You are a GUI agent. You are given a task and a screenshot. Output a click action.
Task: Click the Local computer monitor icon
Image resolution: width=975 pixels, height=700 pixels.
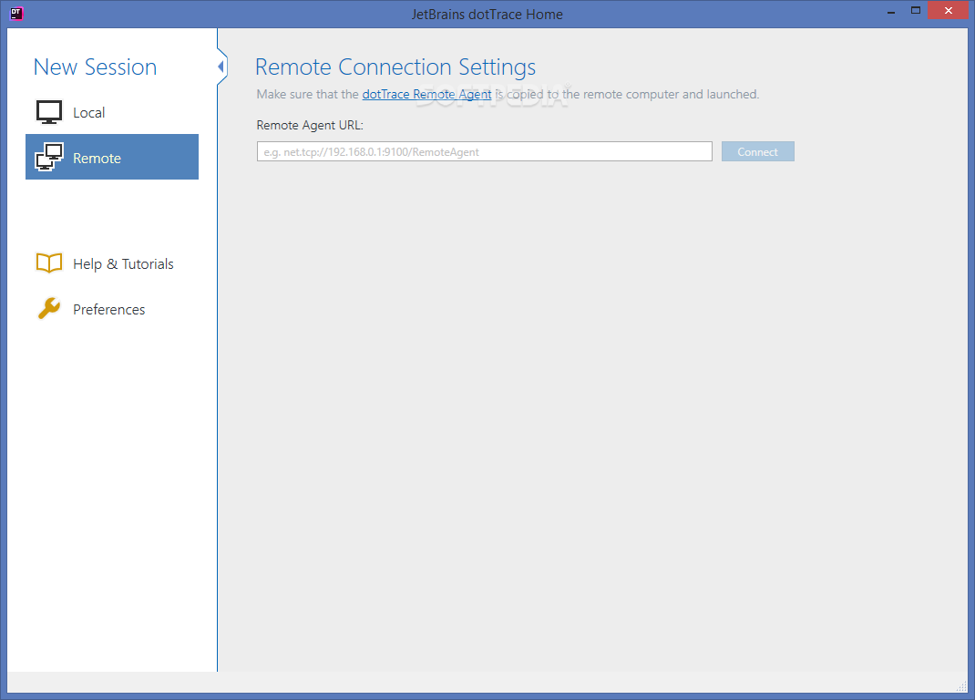click(49, 113)
